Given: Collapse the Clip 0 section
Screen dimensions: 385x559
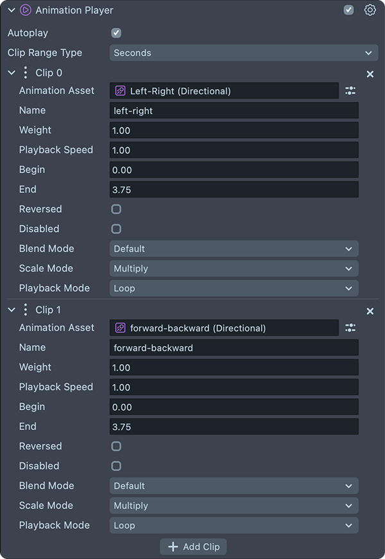Looking at the screenshot, I should (x=12, y=73).
